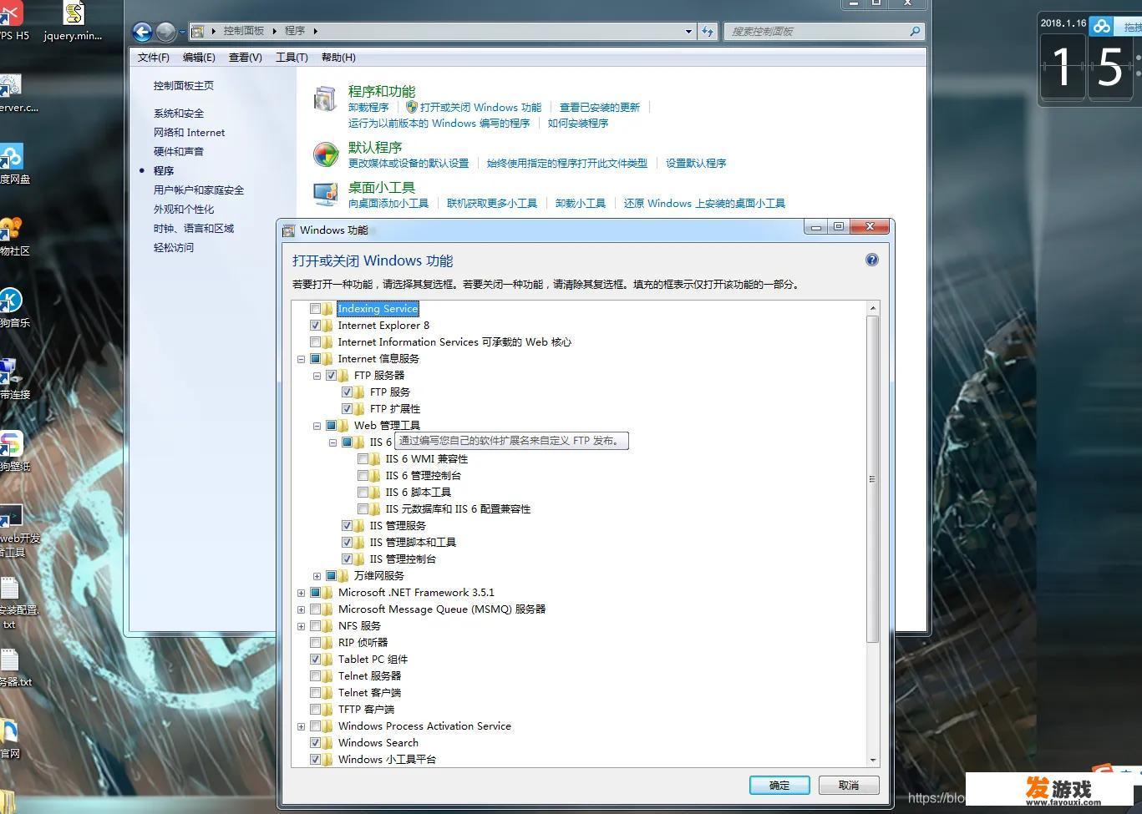
Task: Expand the Microsoft Message Queue (MSMQ) node
Action: pyautogui.click(x=301, y=609)
